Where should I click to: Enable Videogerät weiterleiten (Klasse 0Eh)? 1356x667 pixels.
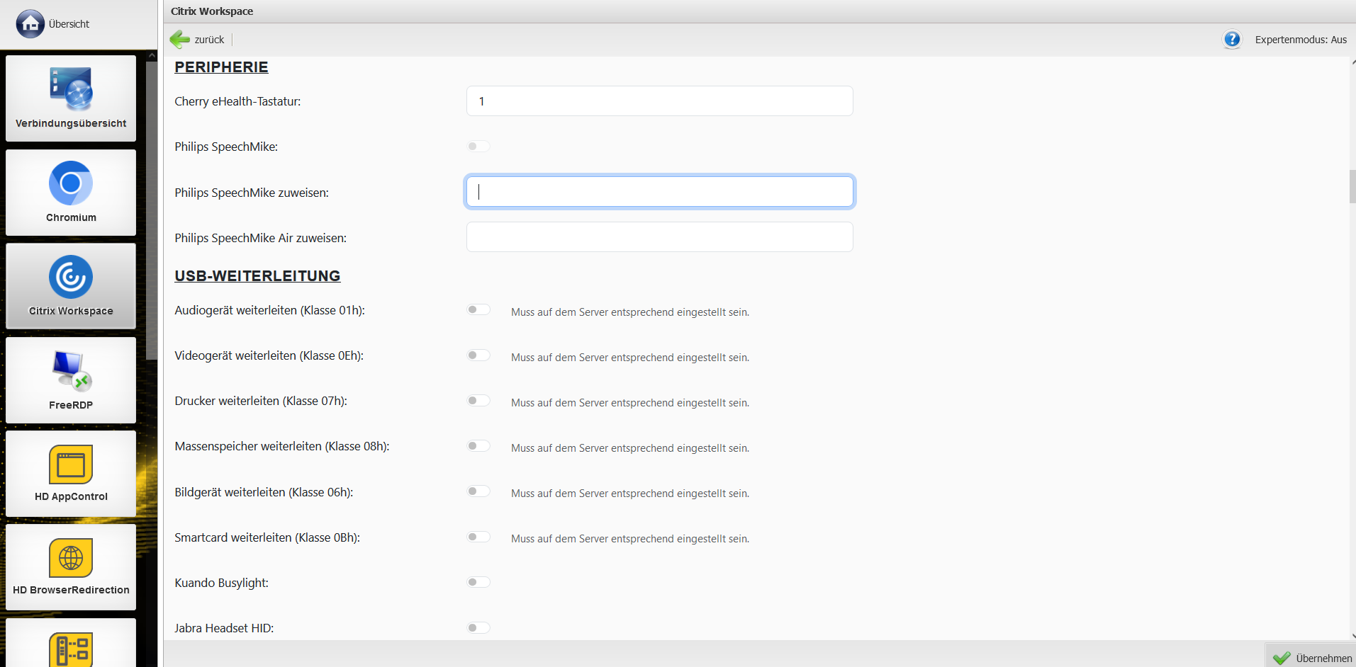click(x=478, y=355)
